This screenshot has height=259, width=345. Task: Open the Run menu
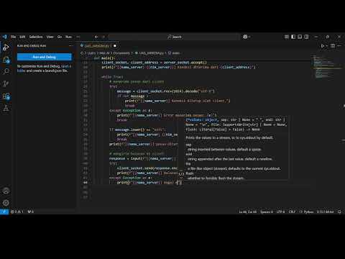click(x=68, y=37)
